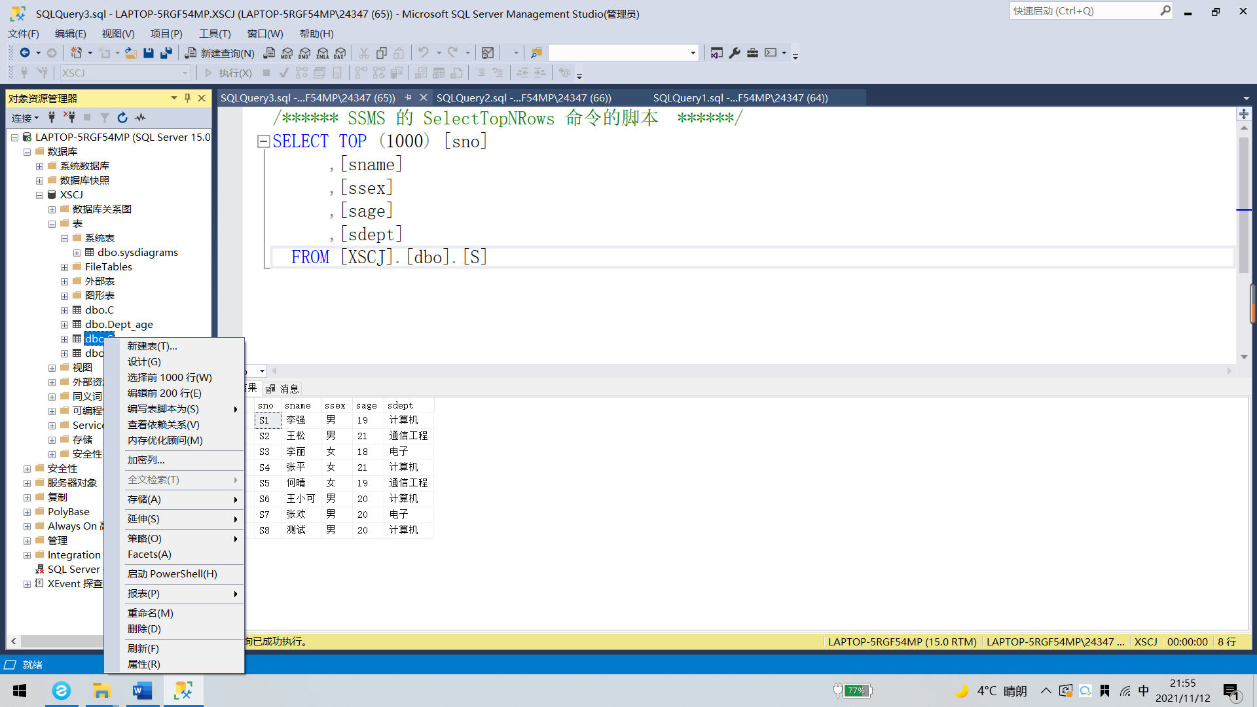Collapse the SELECT statement outlining box
Image resolution: width=1257 pixels, height=707 pixels.
coord(263,141)
